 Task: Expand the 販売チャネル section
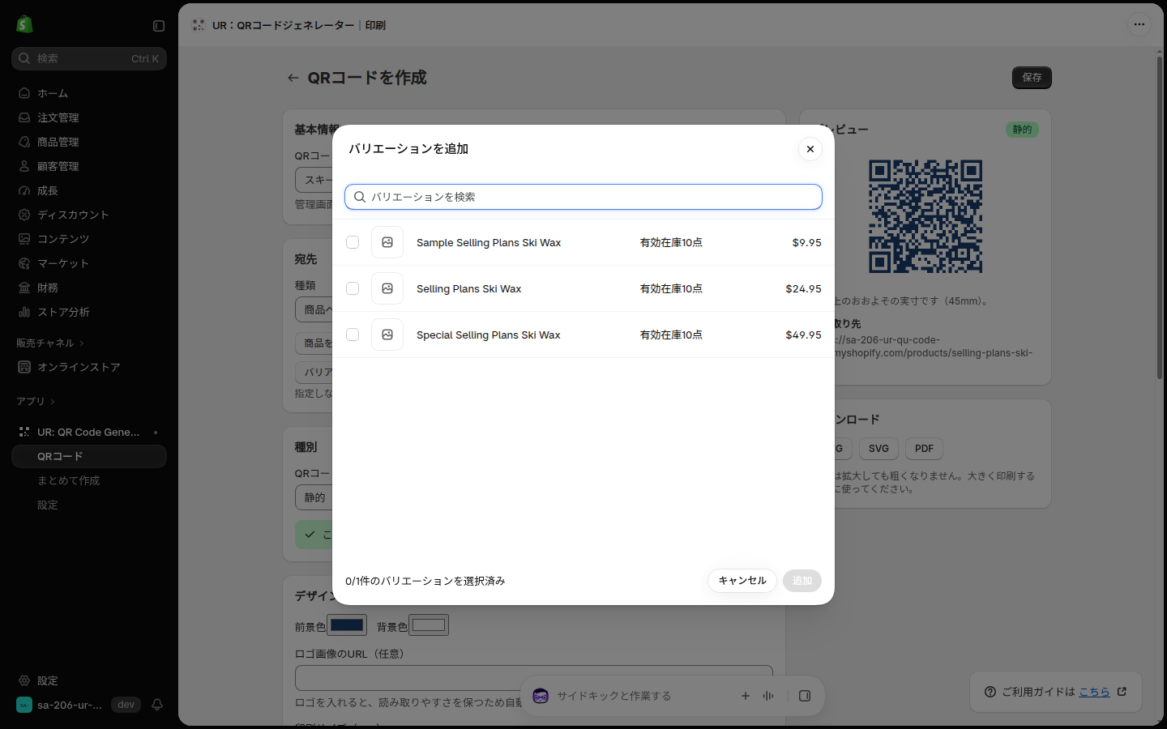(50, 343)
